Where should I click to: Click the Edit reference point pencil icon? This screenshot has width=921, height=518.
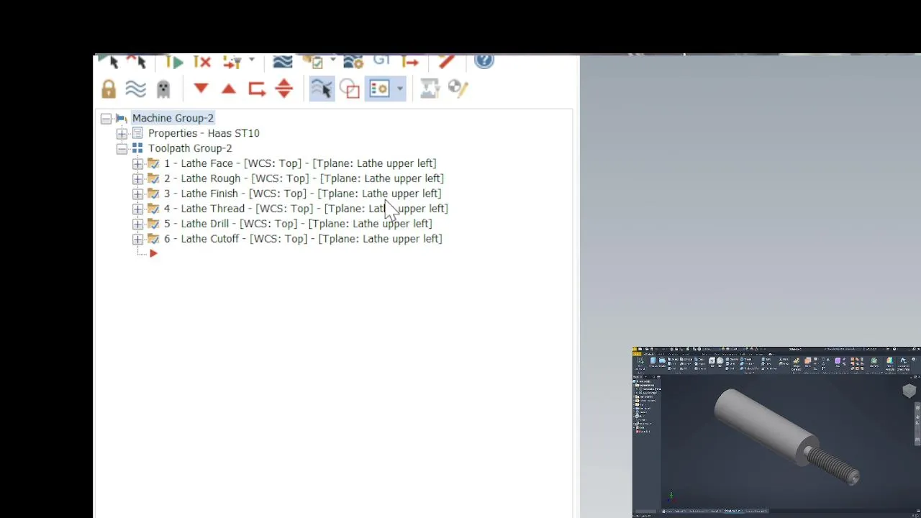[x=458, y=89]
